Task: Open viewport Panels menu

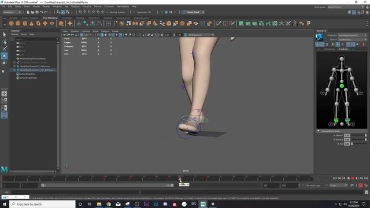Action: tap(115, 31)
